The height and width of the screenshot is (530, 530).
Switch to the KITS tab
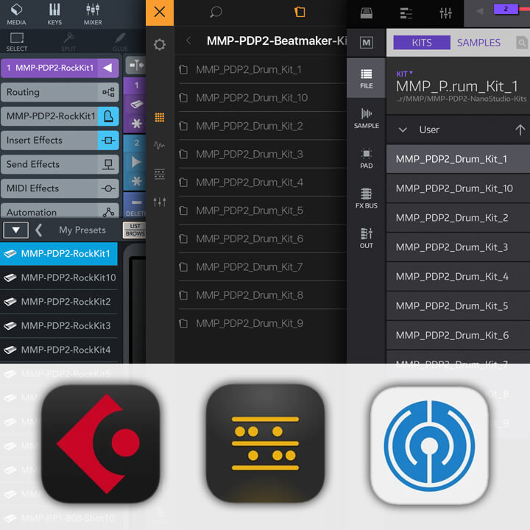(422, 43)
